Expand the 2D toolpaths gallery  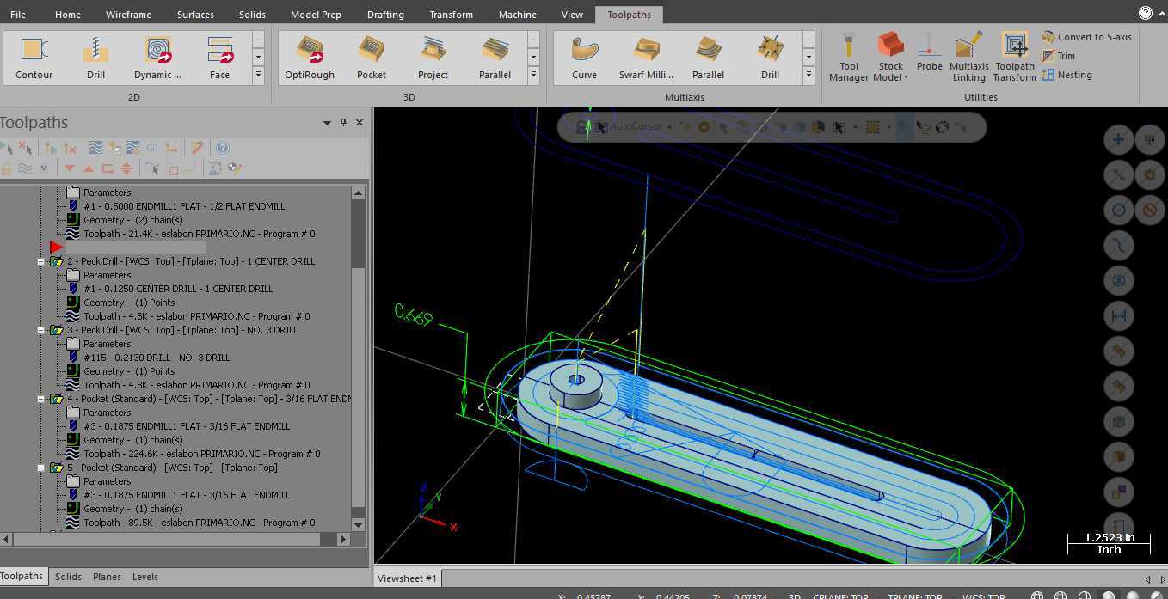click(258, 76)
